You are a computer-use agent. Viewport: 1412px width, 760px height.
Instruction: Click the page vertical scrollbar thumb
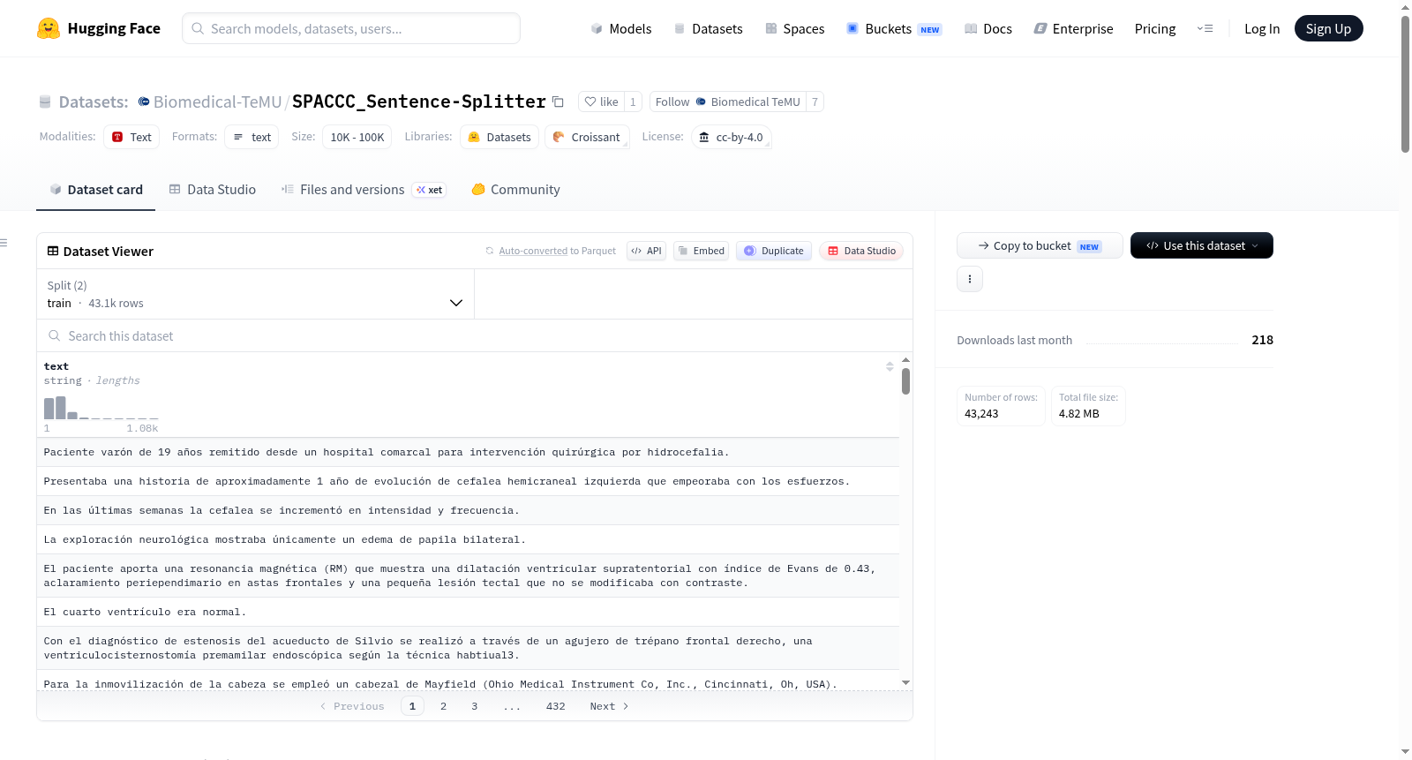tap(1405, 84)
